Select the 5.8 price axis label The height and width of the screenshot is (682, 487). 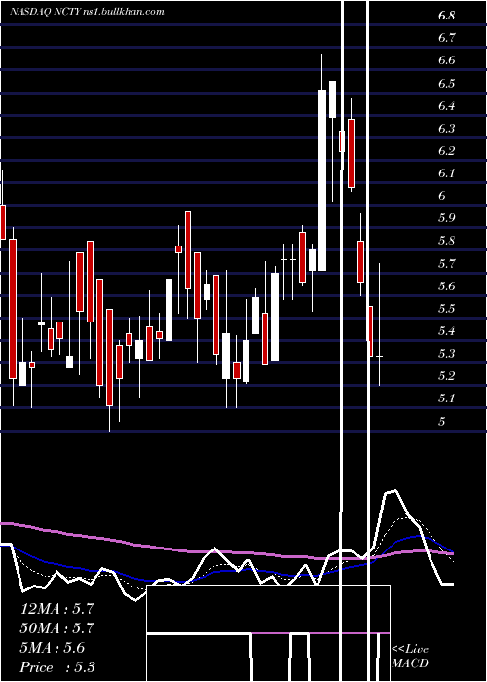pos(446,241)
